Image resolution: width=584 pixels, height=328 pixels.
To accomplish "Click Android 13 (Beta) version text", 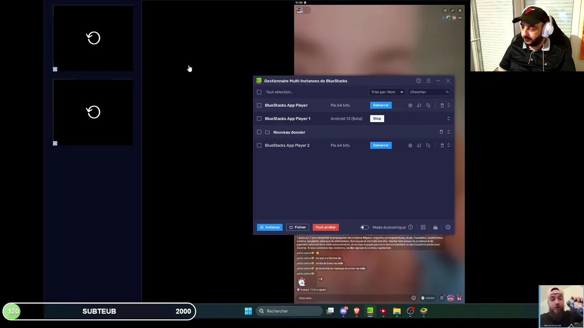I will pos(346,118).
